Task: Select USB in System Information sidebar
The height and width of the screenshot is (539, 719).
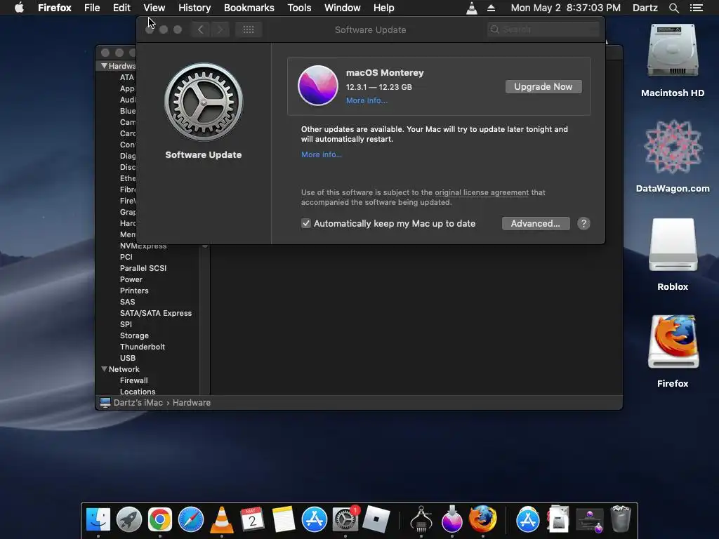Action: click(x=128, y=358)
